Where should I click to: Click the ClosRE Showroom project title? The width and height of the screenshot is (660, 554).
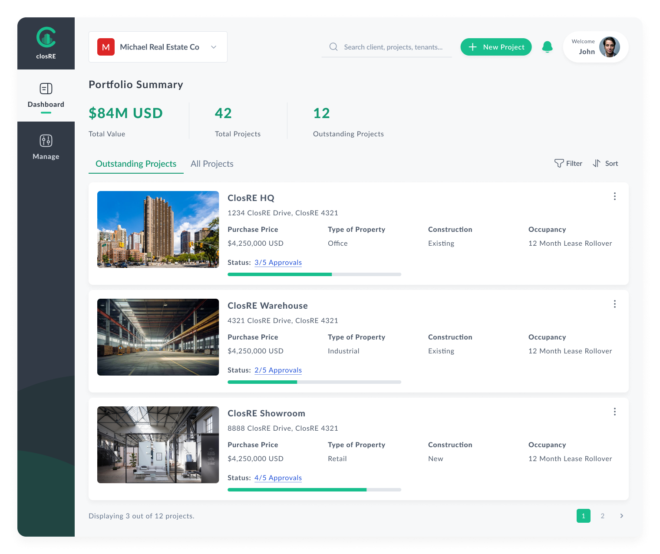pyautogui.click(x=267, y=413)
